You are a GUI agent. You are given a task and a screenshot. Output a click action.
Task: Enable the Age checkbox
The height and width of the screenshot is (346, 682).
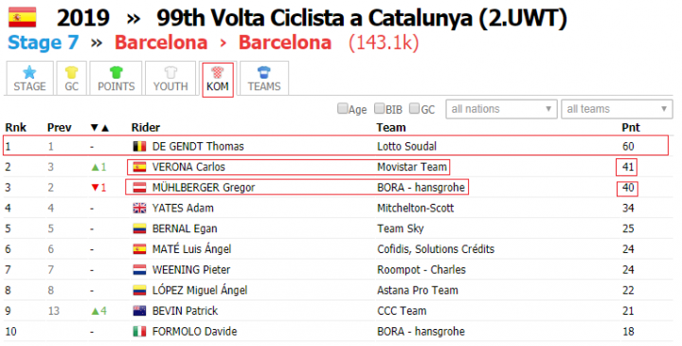[343, 108]
